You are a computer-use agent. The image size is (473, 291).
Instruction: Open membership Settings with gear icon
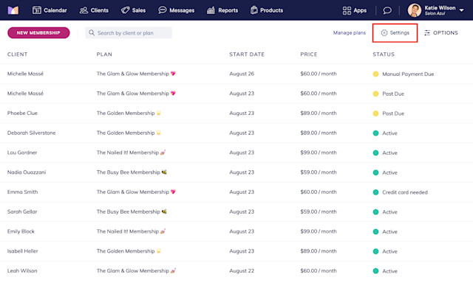(395, 32)
